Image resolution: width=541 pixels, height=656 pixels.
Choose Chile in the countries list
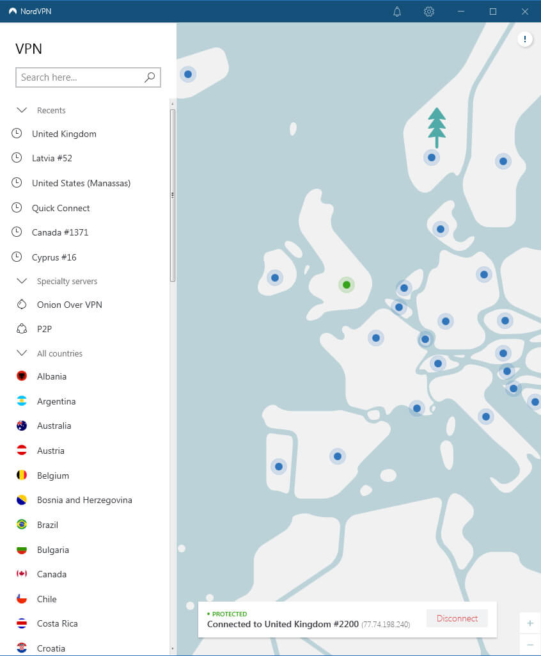(47, 599)
